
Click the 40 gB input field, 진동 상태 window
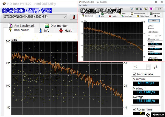140,67
